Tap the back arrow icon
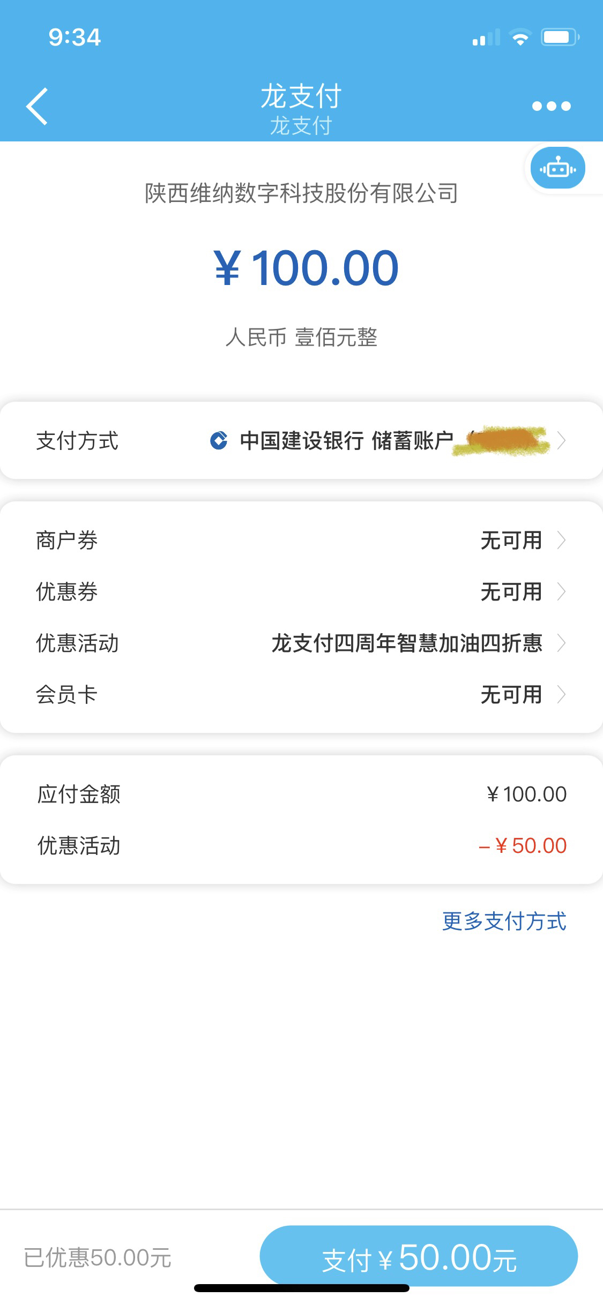Viewport: 603px width, 1305px height. (38, 106)
